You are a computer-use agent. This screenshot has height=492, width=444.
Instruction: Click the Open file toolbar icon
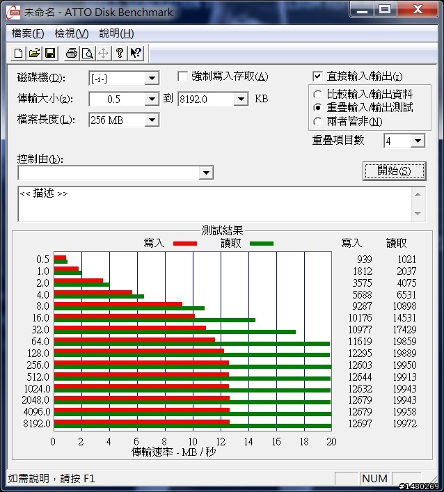coord(34,53)
